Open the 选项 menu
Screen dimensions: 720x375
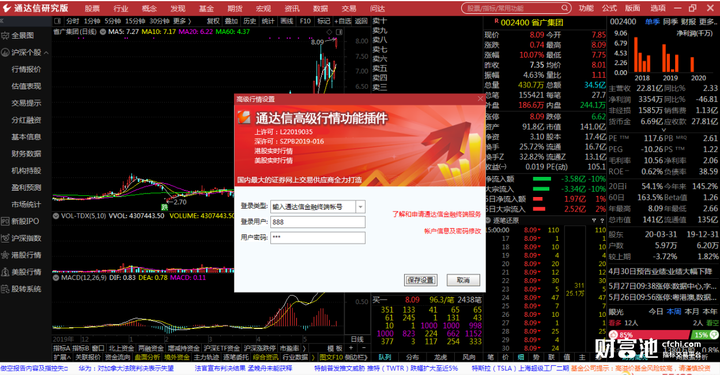point(658,8)
